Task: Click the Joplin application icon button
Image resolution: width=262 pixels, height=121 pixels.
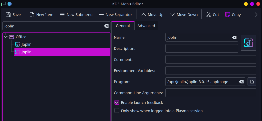Action: pos(248,43)
